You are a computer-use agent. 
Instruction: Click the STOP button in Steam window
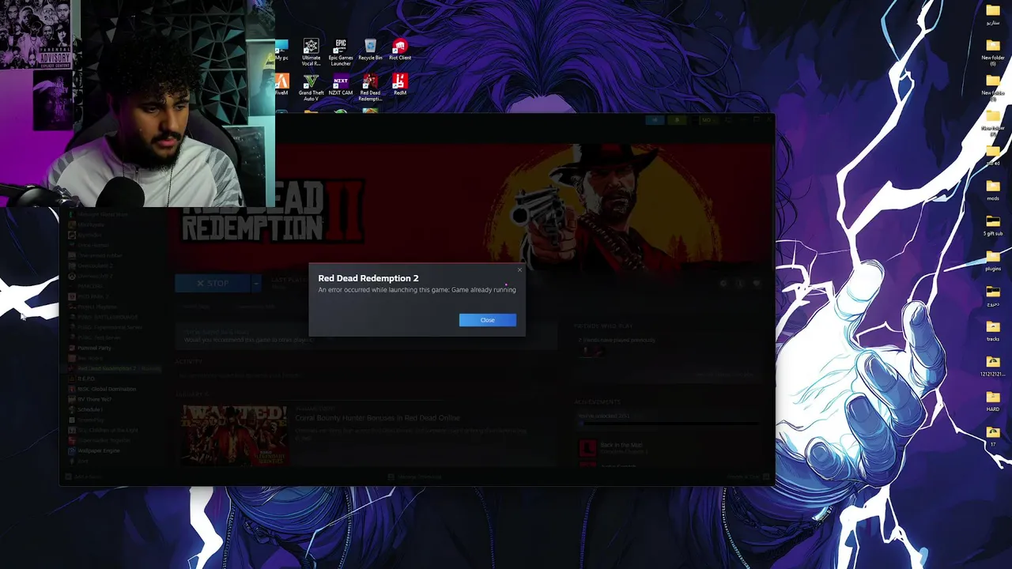coord(213,283)
